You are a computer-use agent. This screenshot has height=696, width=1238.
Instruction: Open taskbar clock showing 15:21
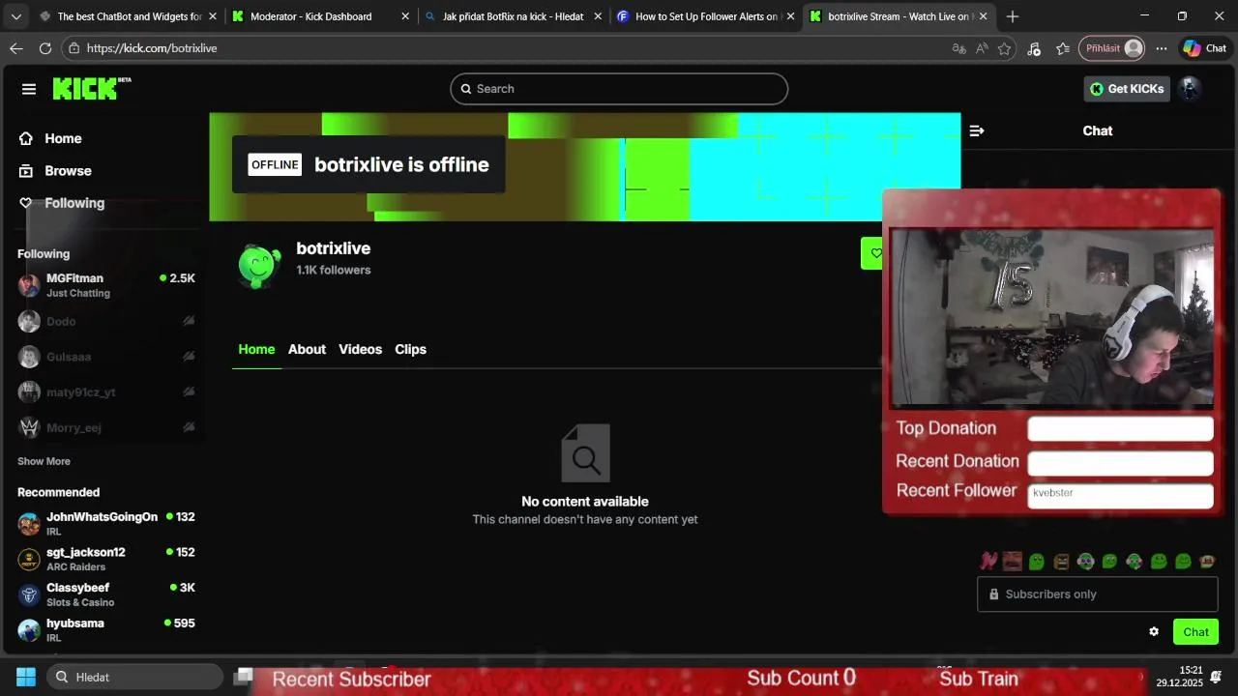[x=1179, y=677]
